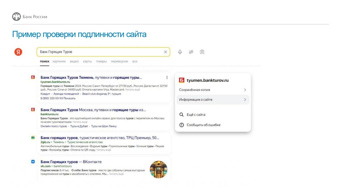
Task: Open three-dot menu of Tyumen result
Action: [x=167, y=77]
